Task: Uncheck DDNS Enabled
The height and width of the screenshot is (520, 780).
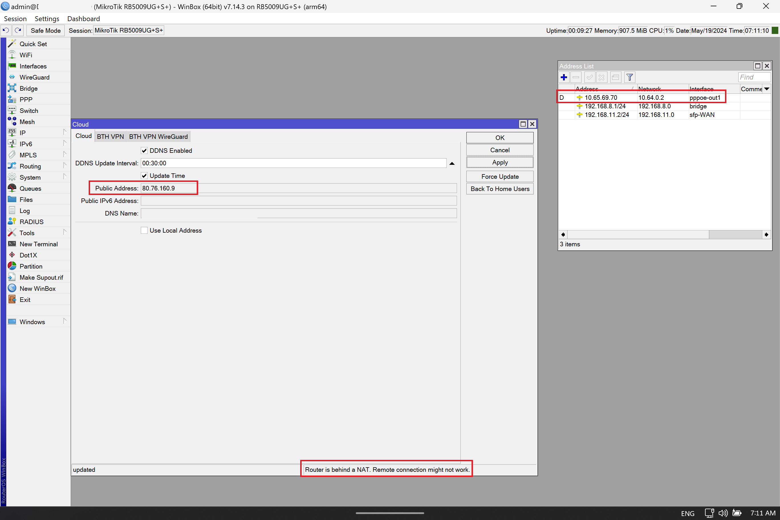Action: click(144, 150)
